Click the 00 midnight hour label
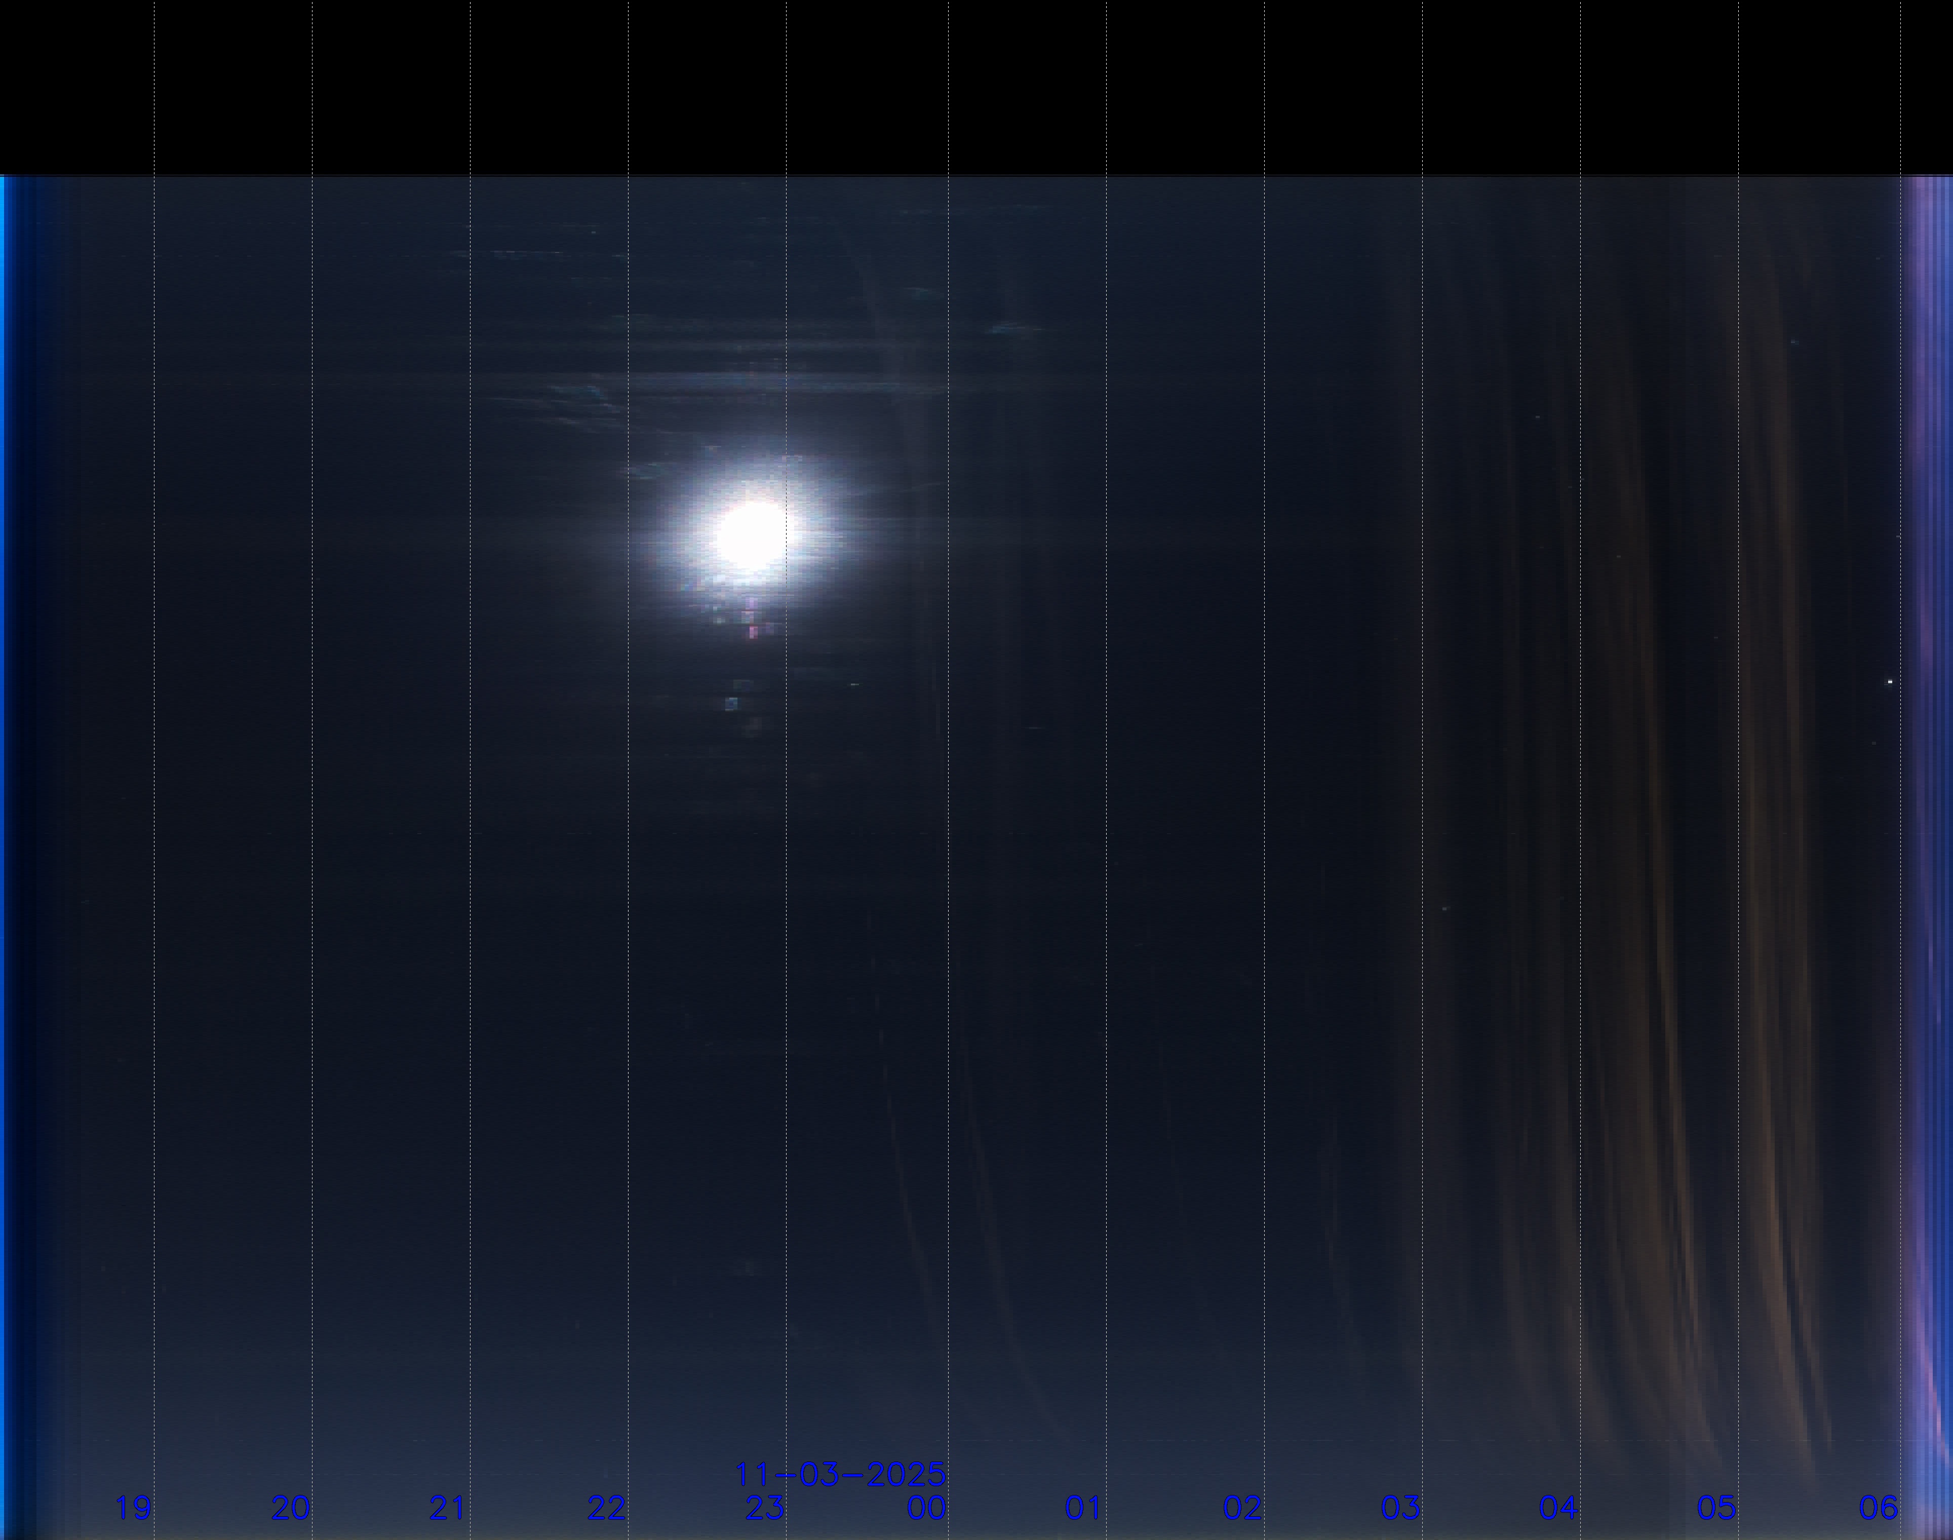This screenshot has width=1953, height=1540. [926, 1508]
